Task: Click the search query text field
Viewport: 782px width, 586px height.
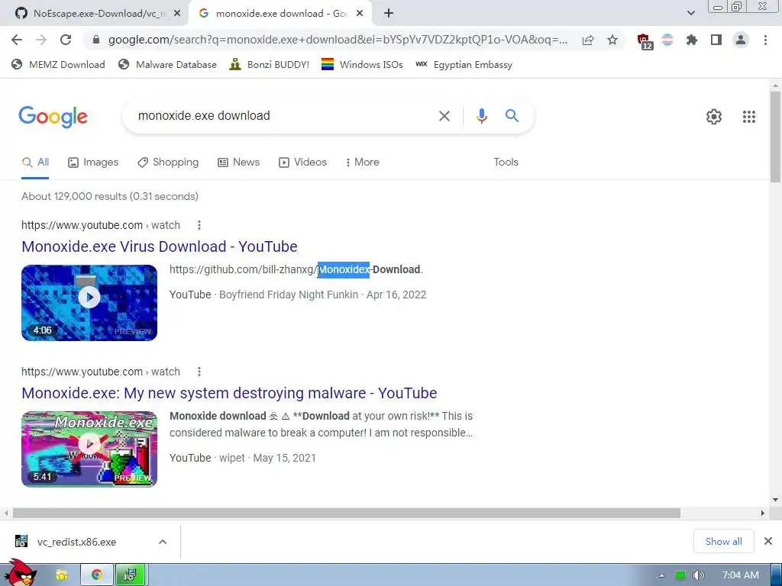Action: coord(282,116)
